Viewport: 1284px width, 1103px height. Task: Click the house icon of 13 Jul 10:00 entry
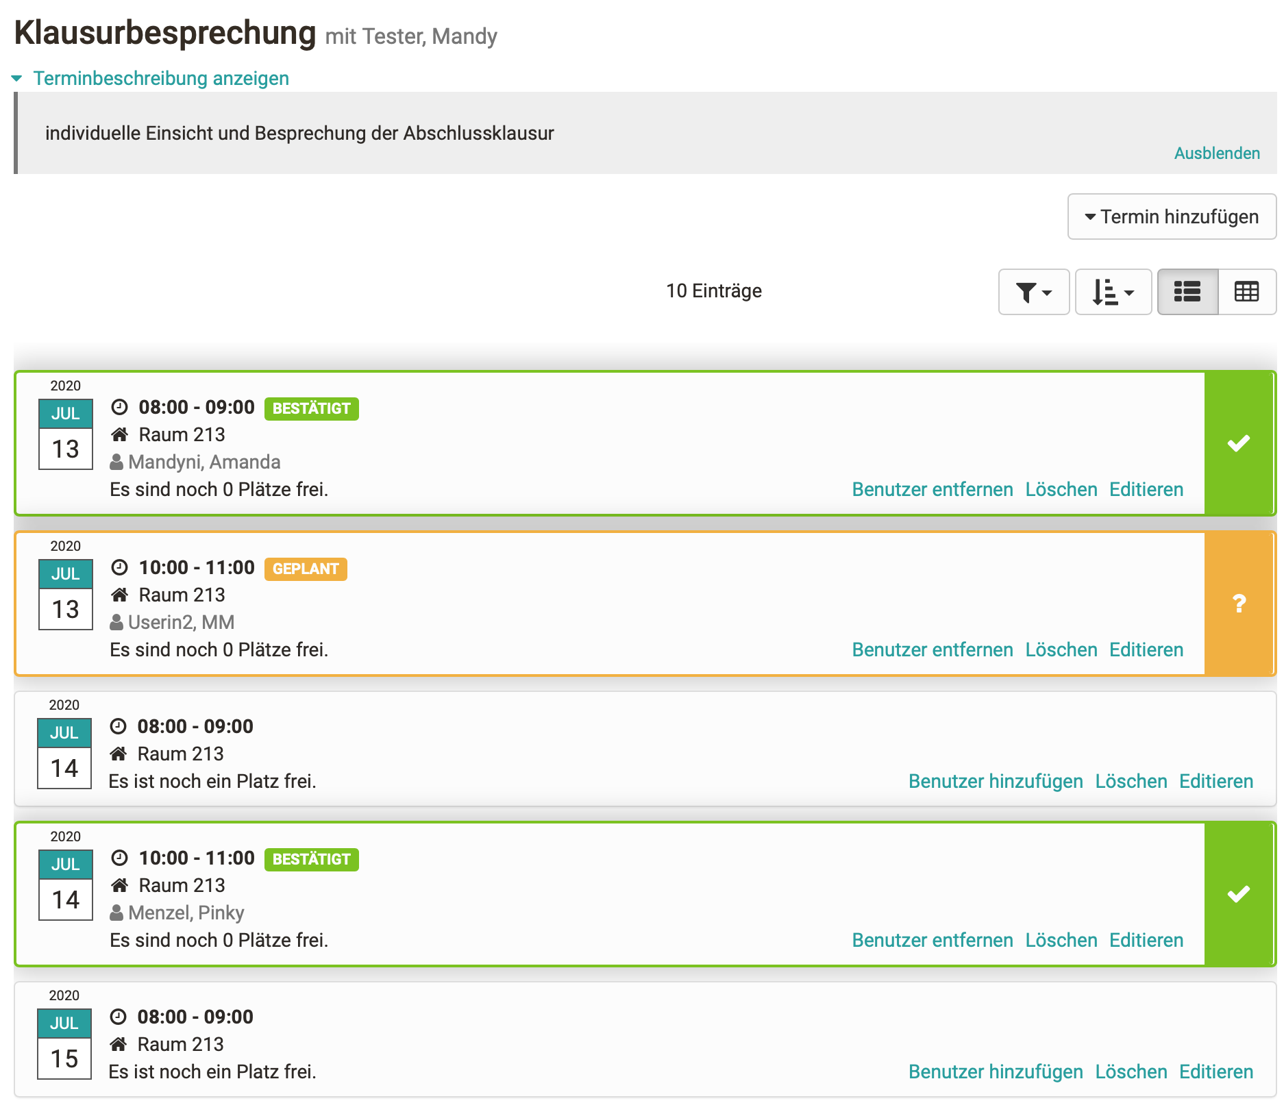(x=119, y=595)
